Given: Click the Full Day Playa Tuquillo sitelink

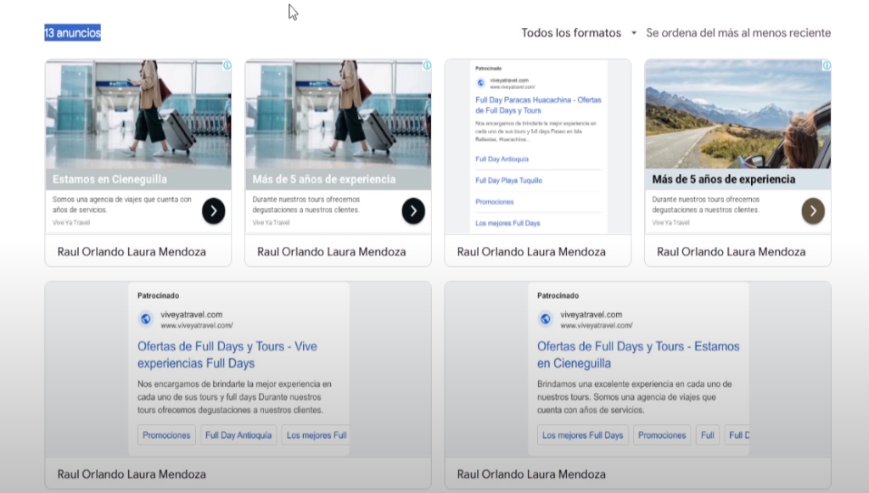Looking at the screenshot, I should [x=509, y=181].
